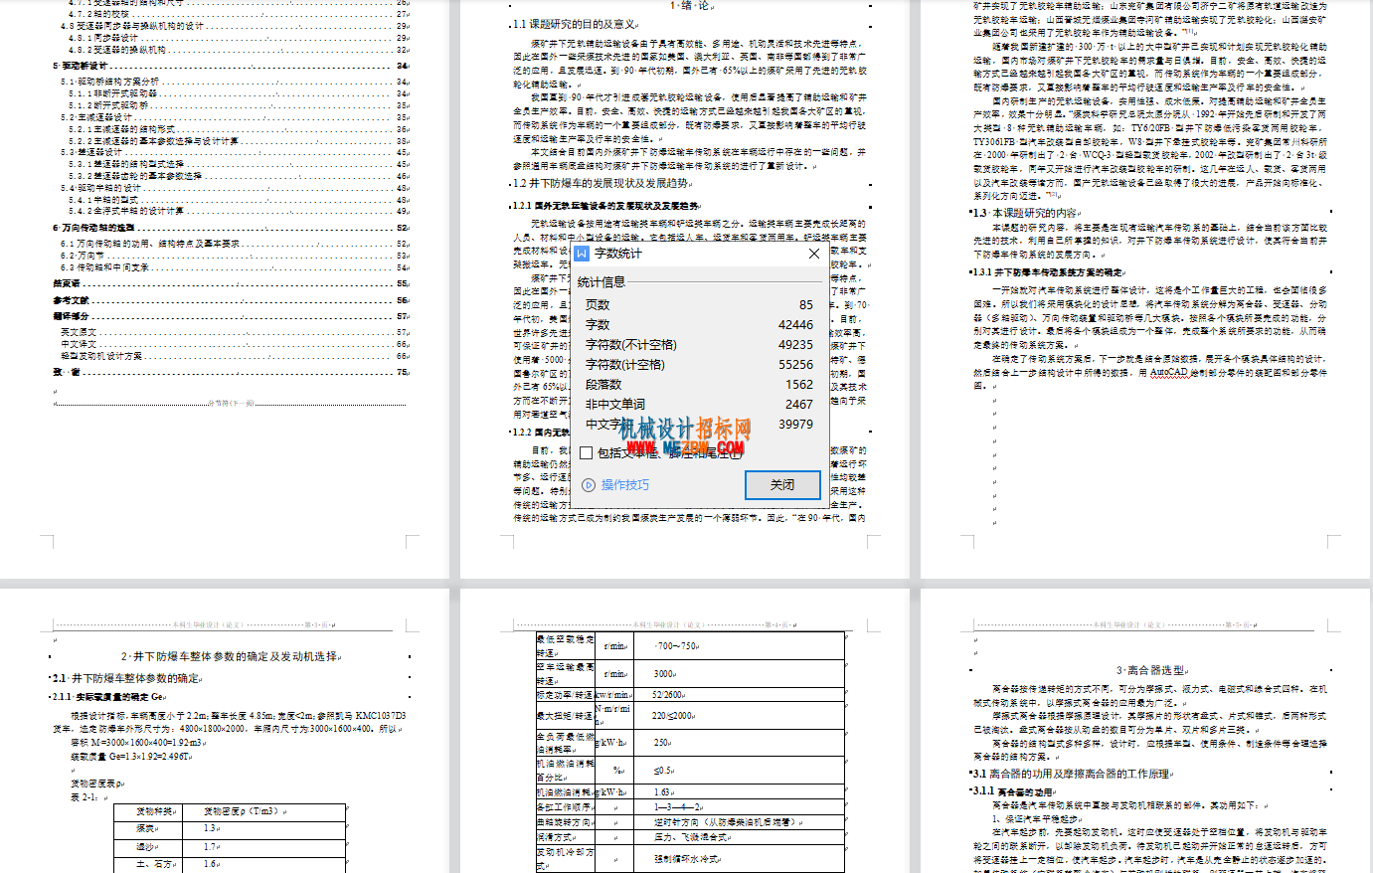Open the 操作技巧 tips link
Viewport: 1373px width, 873px height.
point(624,485)
